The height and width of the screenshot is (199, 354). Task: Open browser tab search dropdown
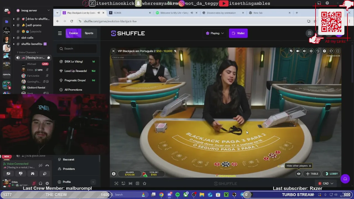tap(57, 13)
